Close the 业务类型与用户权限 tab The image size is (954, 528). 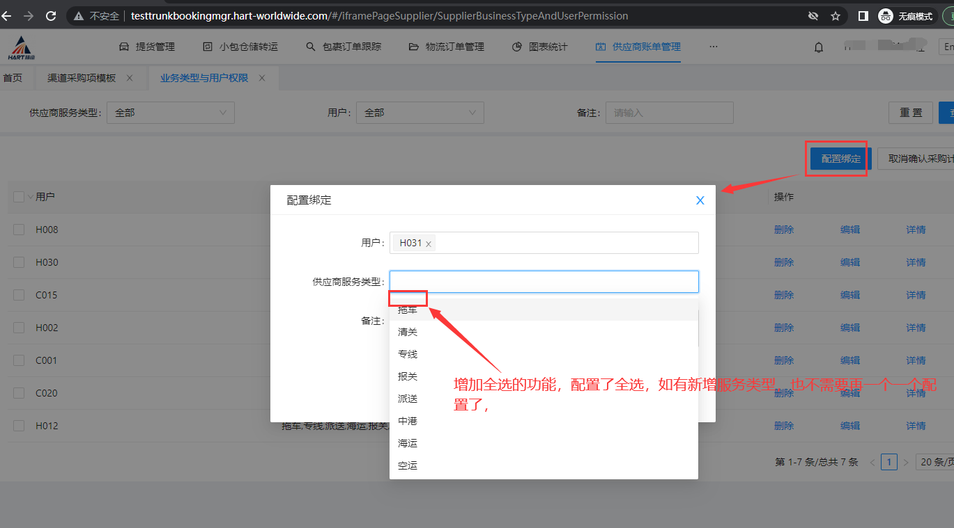pos(262,78)
